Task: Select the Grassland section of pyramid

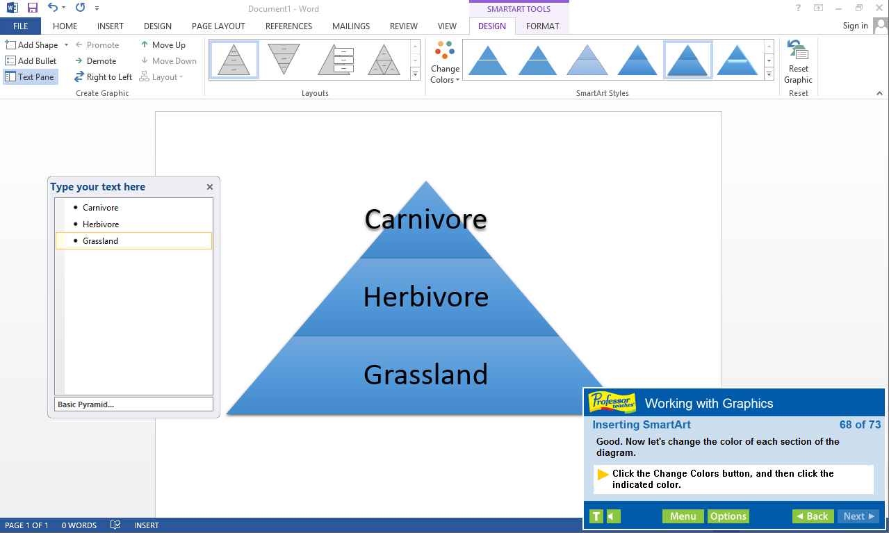Action: click(x=425, y=375)
